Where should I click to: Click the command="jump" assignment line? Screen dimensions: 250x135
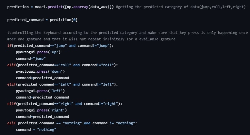[31, 58]
